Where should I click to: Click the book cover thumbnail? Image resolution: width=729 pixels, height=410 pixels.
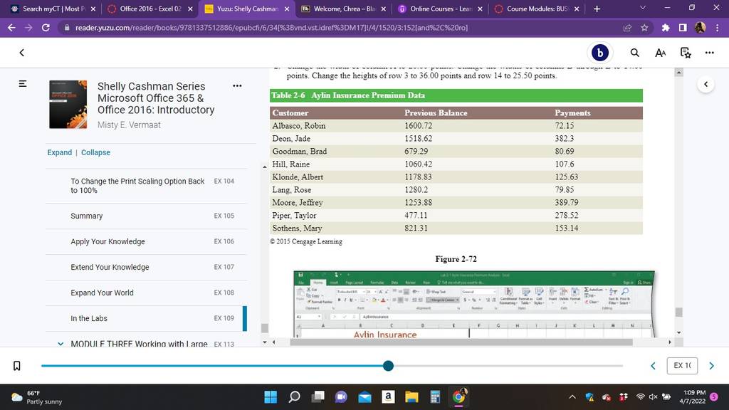(x=68, y=104)
